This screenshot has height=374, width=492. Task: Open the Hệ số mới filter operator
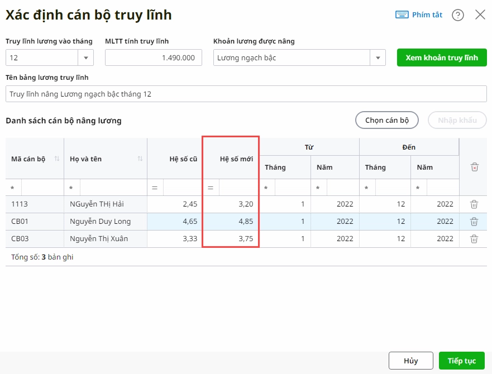coord(211,188)
